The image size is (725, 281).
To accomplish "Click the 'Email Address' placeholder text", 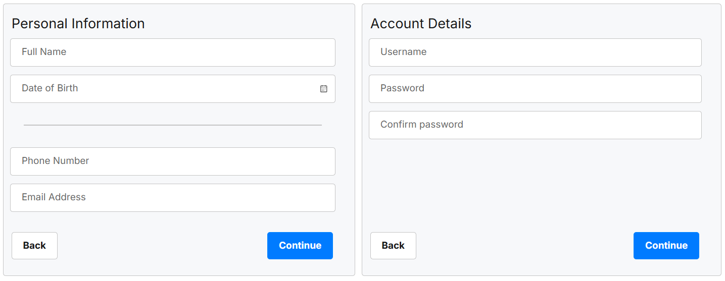I will pyautogui.click(x=54, y=197).
